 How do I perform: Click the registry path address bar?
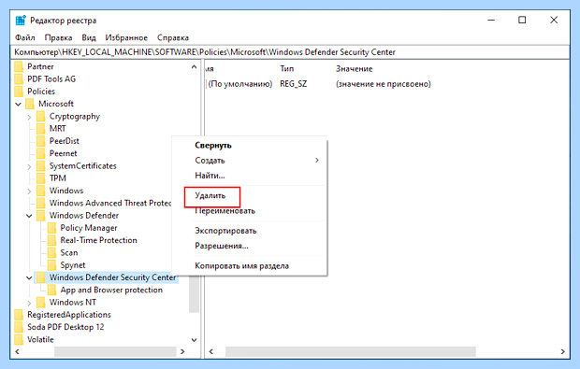click(290, 52)
